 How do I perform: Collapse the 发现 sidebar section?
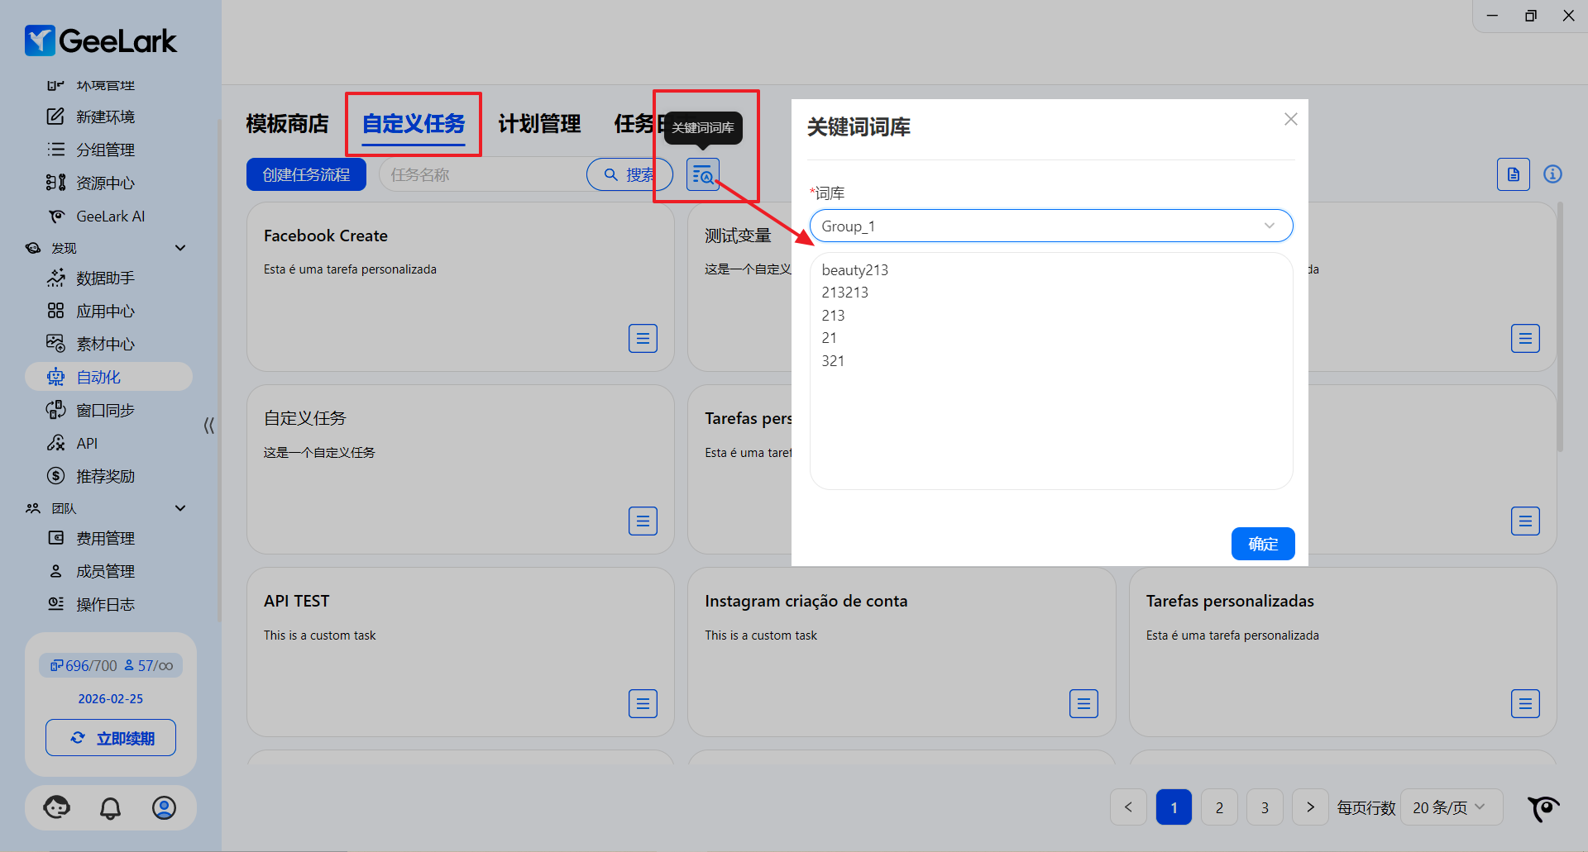(180, 248)
